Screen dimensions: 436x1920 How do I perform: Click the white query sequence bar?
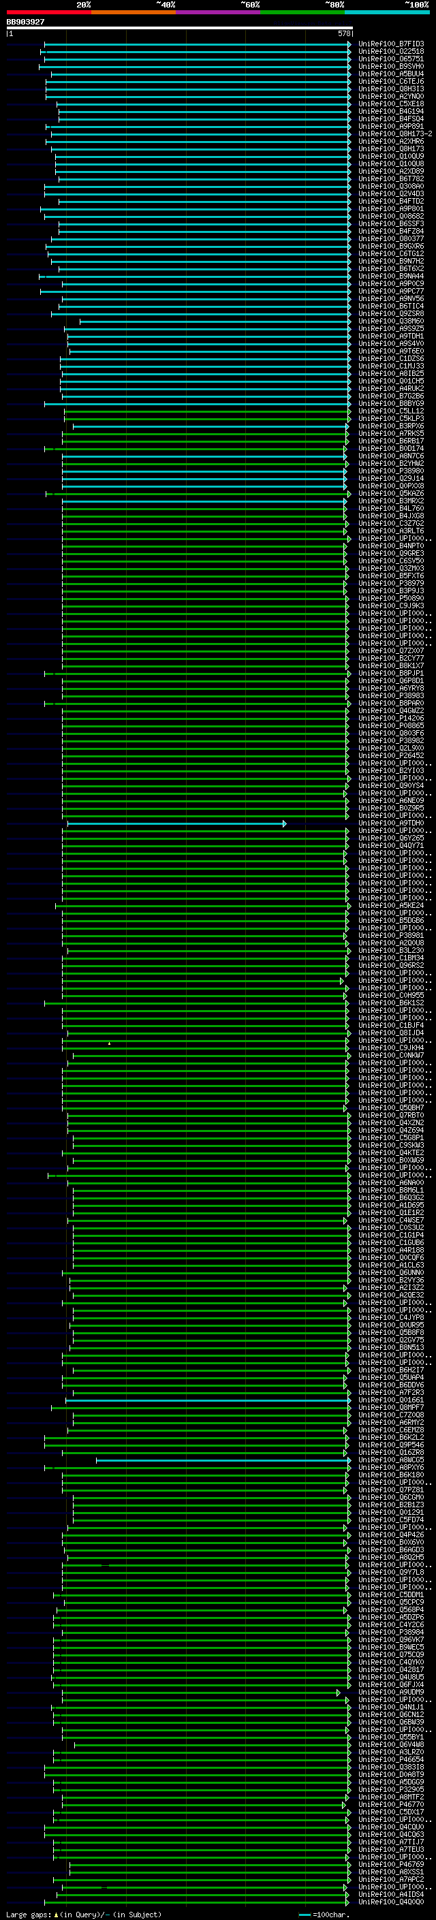coord(180,29)
